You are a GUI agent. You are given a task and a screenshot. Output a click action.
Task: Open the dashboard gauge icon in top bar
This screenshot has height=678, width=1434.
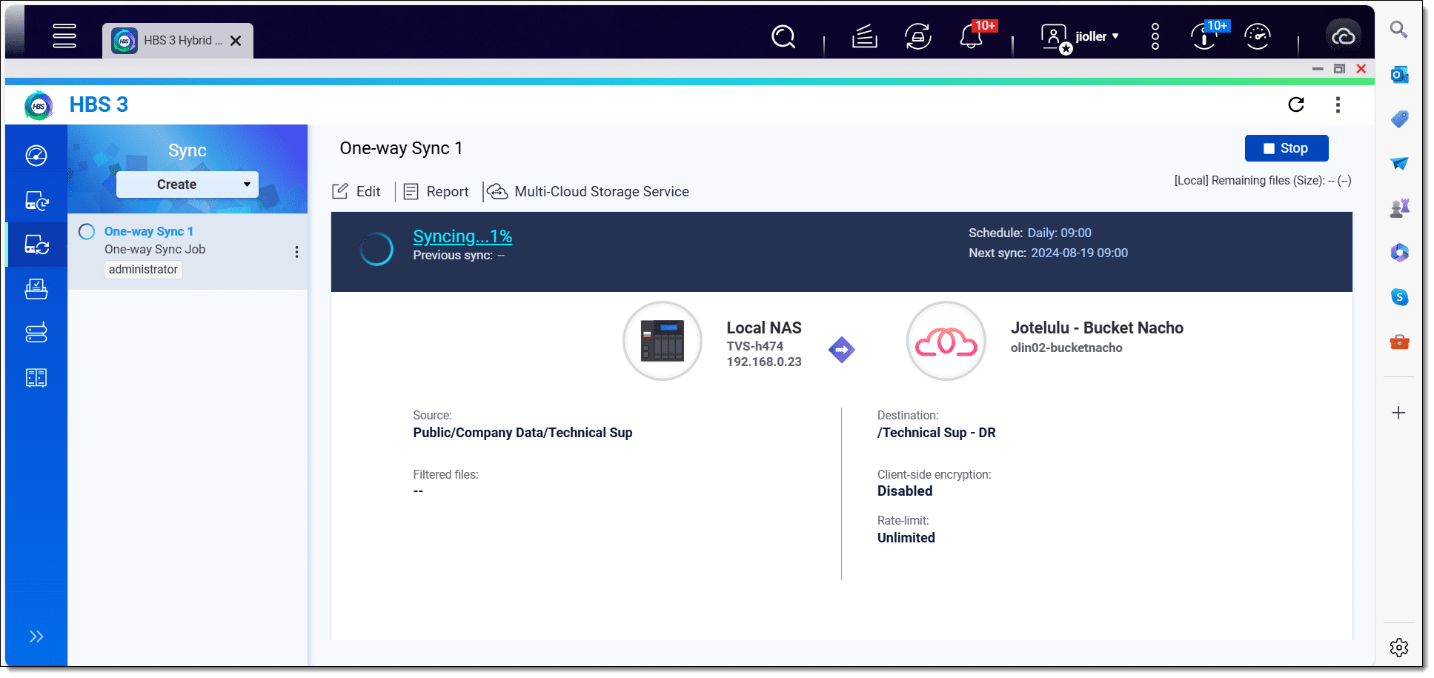tap(1258, 36)
